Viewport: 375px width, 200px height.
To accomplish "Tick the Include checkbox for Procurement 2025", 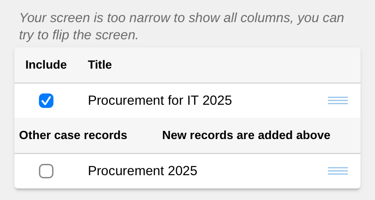I will (x=46, y=171).
